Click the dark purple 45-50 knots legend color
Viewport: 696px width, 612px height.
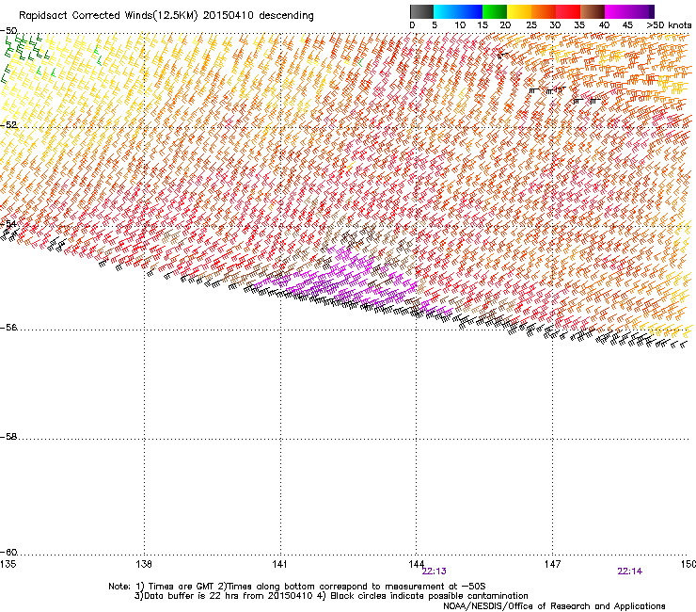pos(641,11)
